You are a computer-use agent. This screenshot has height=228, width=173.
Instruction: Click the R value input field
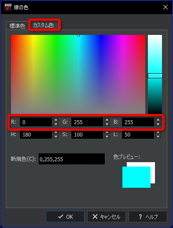click(x=36, y=122)
